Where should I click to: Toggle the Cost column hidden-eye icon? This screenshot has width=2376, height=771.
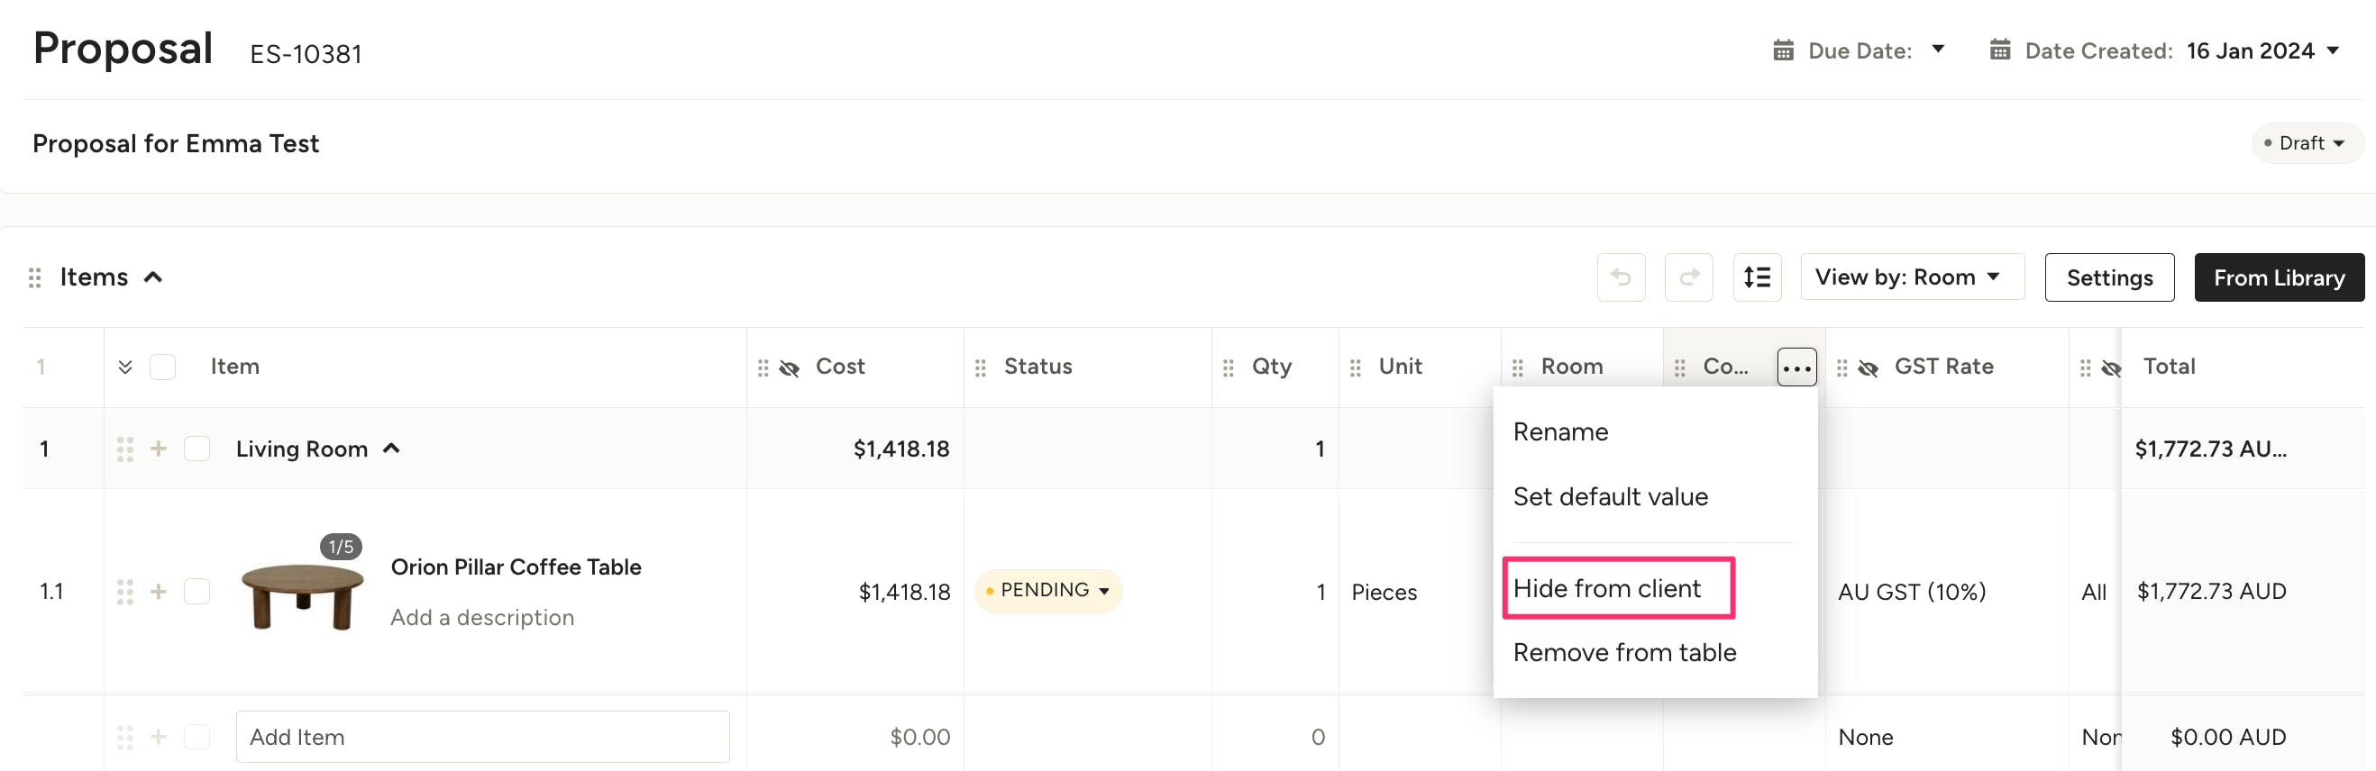(x=790, y=368)
